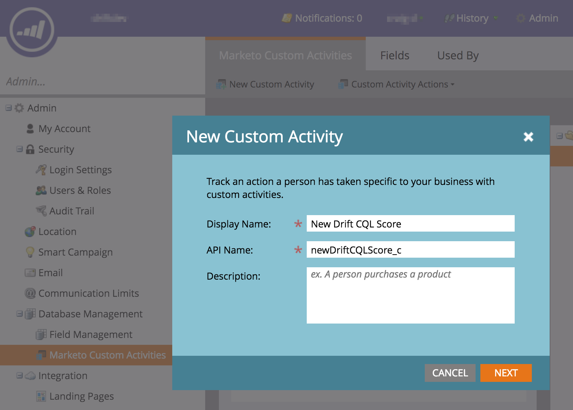Viewport: 573px width, 410px height.
Task: Click the Marketo Custom Activities tree icon
Action: (x=41, y=355)
